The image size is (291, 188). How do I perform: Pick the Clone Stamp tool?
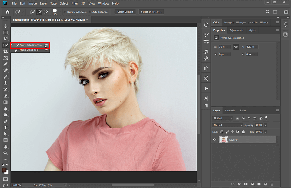click(5, 83)
